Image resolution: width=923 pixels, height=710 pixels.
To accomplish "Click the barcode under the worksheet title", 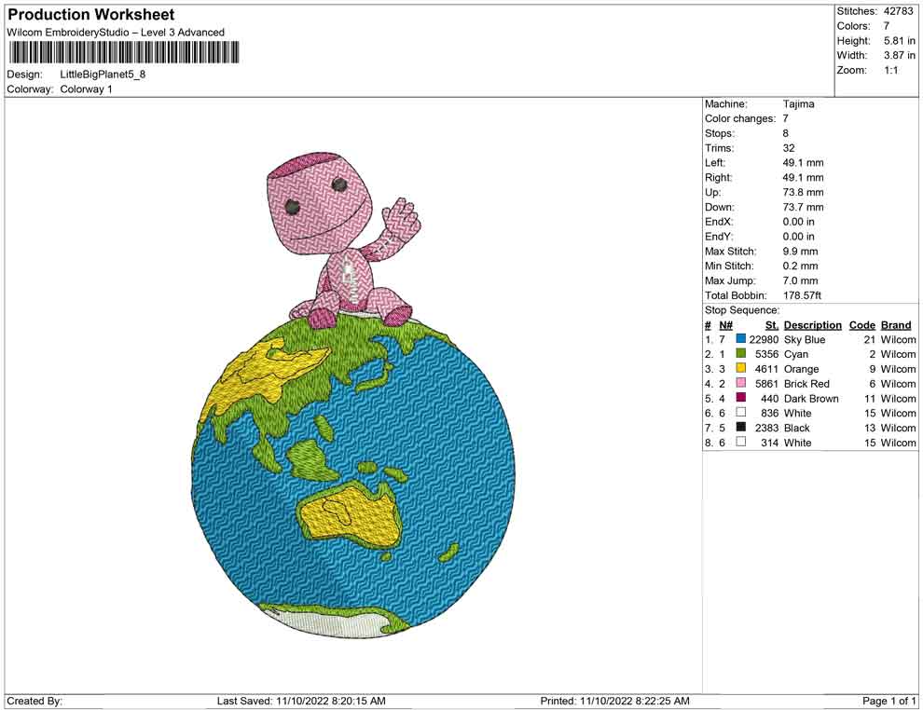I will pyautogui.click(x=122, y=52).
